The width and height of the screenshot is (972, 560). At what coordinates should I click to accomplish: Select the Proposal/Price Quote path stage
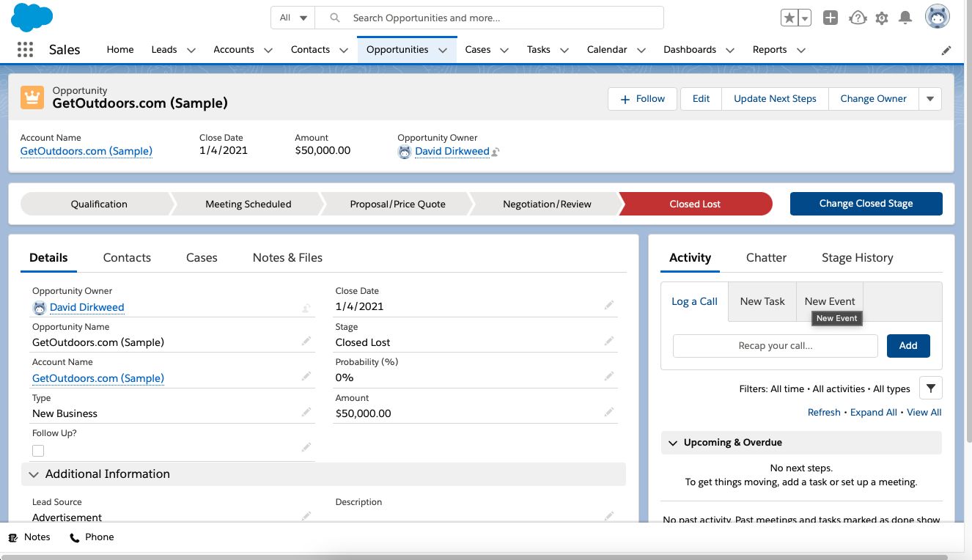[x=397, y=204]
